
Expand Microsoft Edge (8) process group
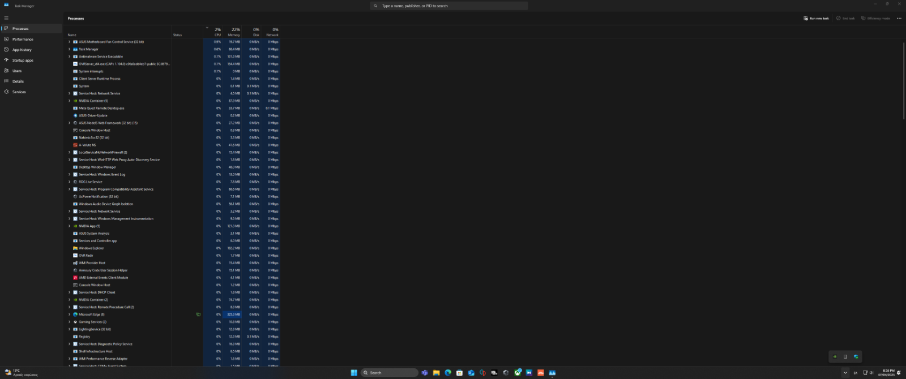point(70,315)
